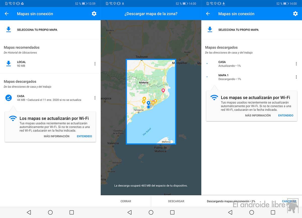The width and height of the screenshot is (302, 218).
Task: Tap the blue checkmark icon beside CASA
Action: point(9,98)
